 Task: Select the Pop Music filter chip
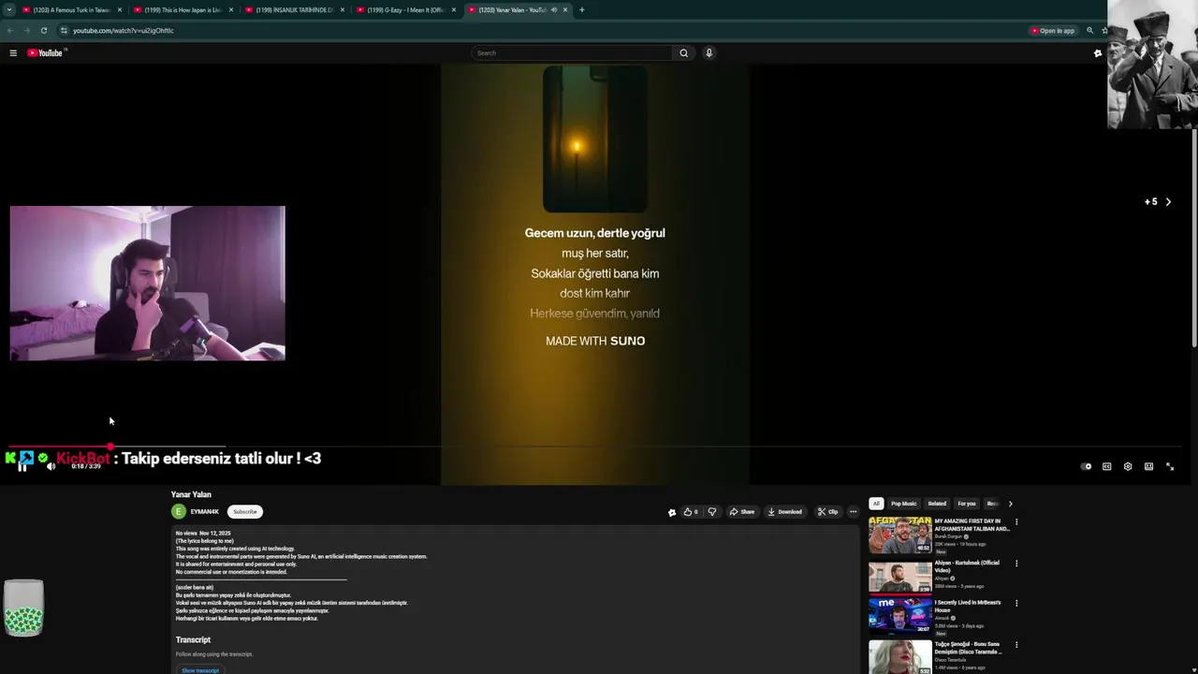coord(903,504)
